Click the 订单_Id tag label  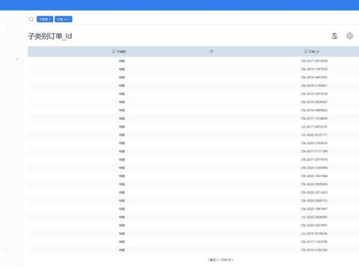click(x=61, y=19)
